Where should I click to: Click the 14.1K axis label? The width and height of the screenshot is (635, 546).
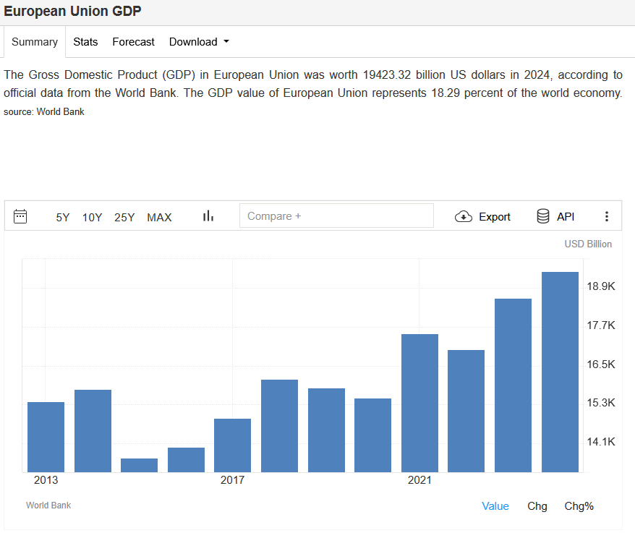click(x=601, y=441)
